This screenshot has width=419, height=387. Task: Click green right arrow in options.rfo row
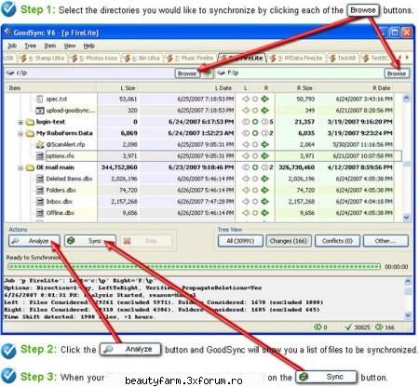264,155
